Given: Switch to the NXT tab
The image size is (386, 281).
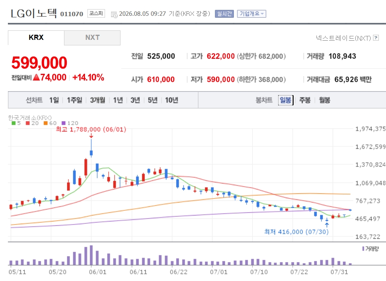Looking at the screenshot, I should pos(92,37).
